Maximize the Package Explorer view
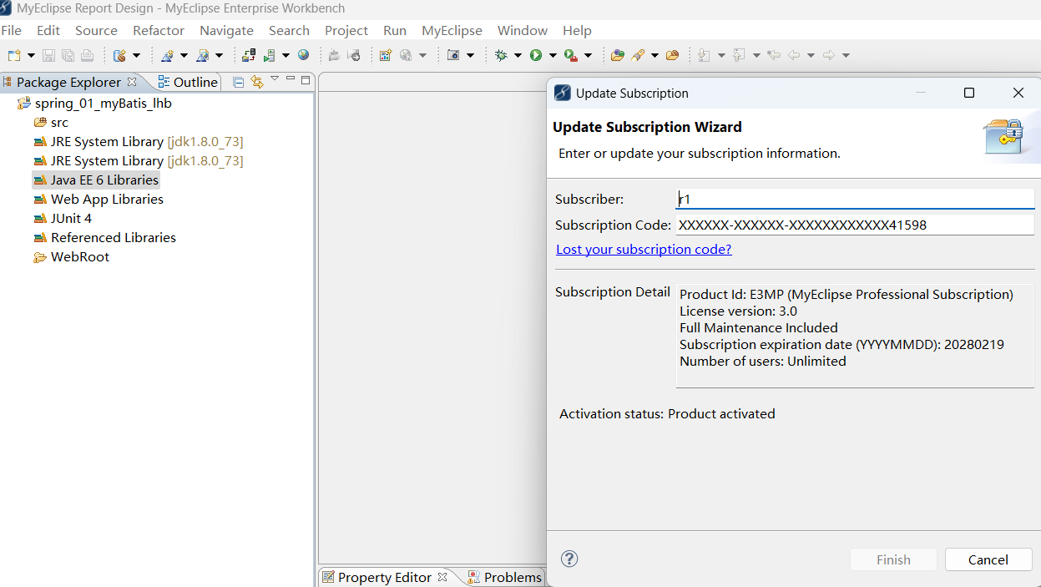Screen dimensions: 1041x587 click(306, 80)
